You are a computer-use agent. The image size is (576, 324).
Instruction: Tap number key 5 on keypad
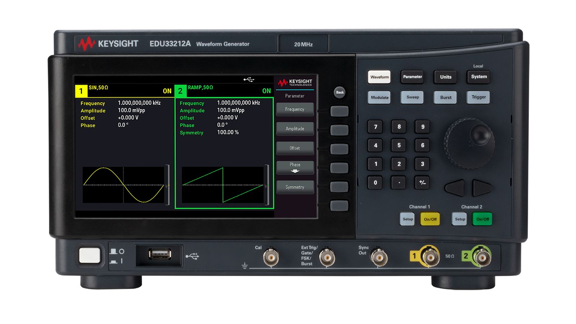point(399,145)
